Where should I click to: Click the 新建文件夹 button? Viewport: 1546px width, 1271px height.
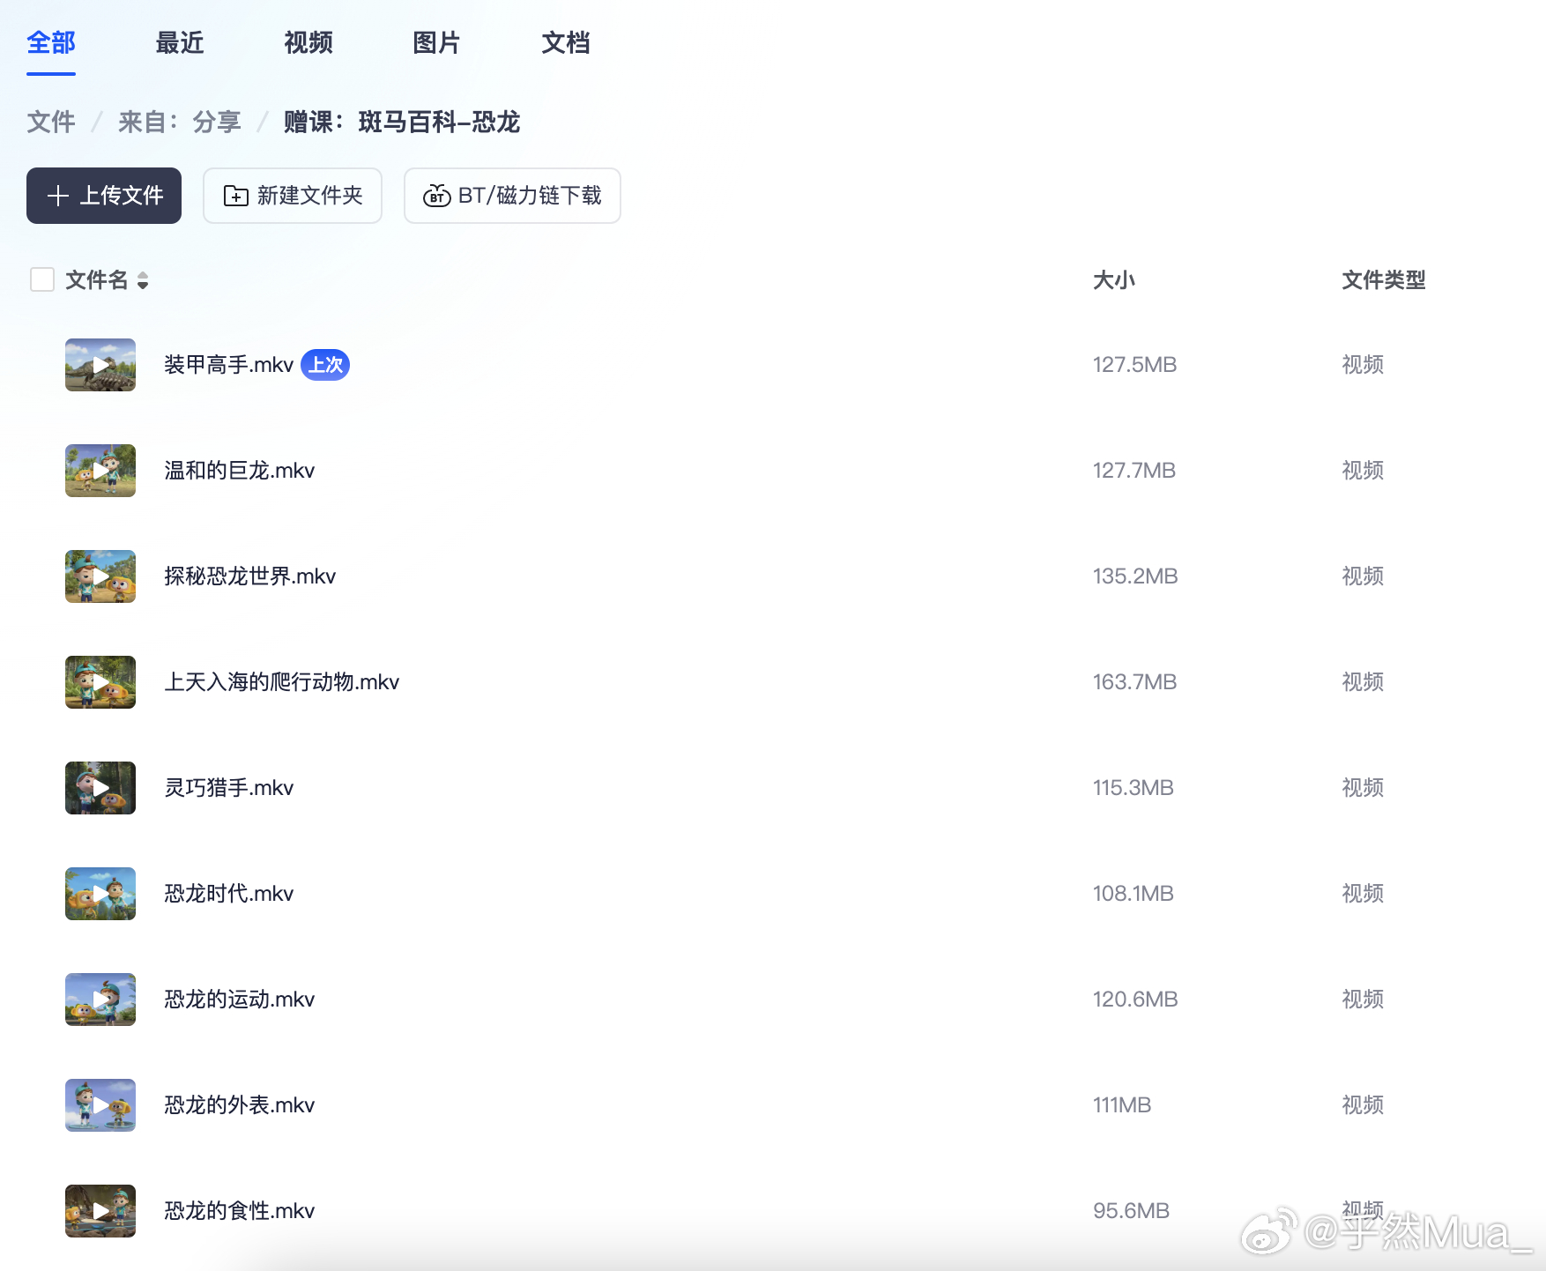pyautogui.click(x=292, y=196)
